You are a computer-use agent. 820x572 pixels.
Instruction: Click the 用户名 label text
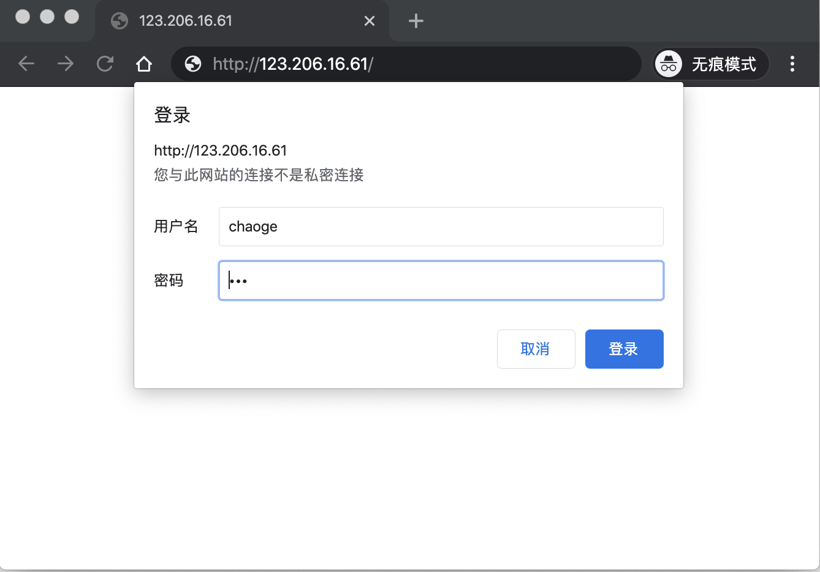pos(176,227)
